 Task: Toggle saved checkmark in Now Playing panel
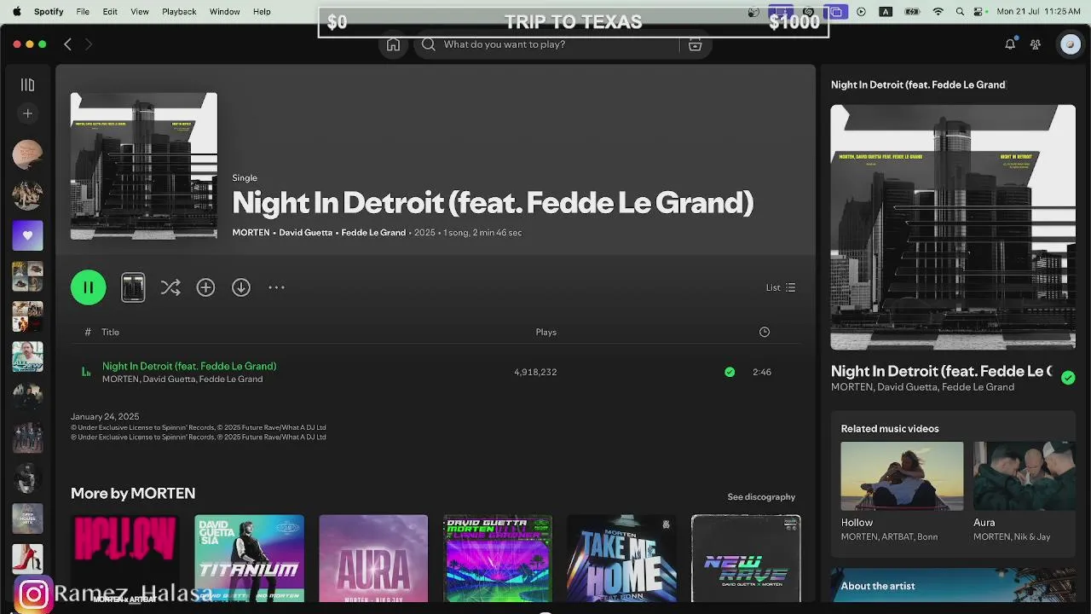pyautogui.click(x=1068, y=378)
